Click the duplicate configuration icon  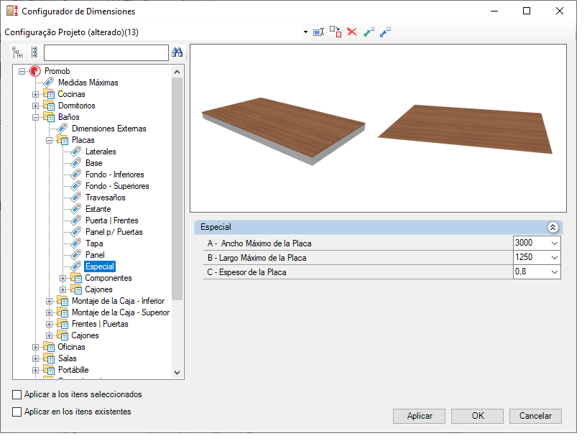click(336, 32)
